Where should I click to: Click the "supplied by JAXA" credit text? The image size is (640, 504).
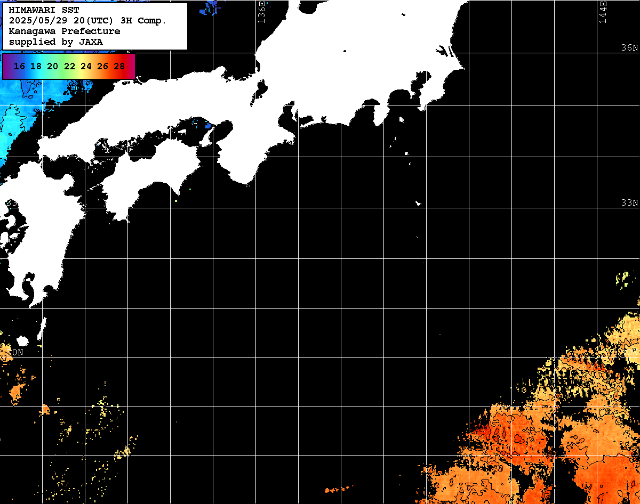coord(56,42)
